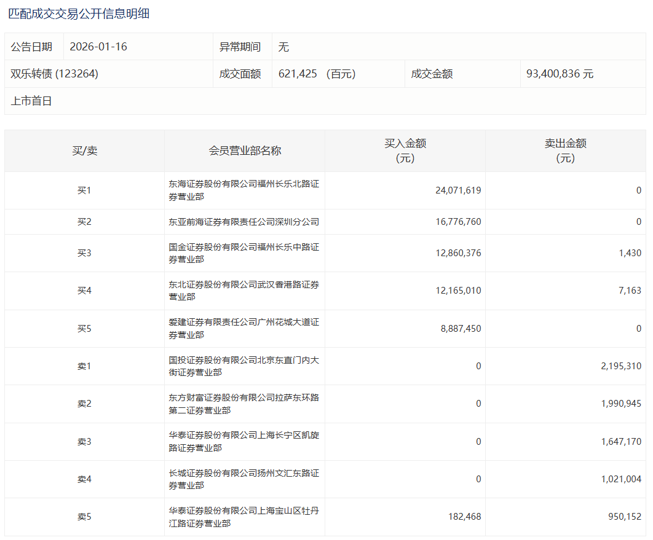Click the 成交面额 value 621,425

[x=298, y=74]
